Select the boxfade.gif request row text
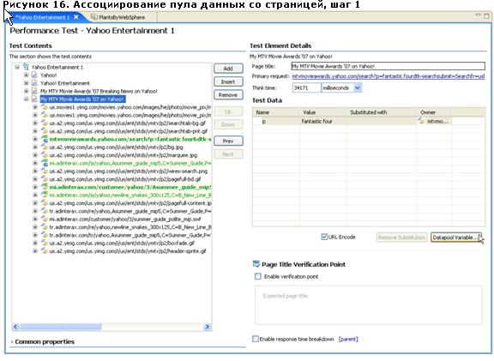Viewport: 494px width, 361px height. (x=122, y=244)
